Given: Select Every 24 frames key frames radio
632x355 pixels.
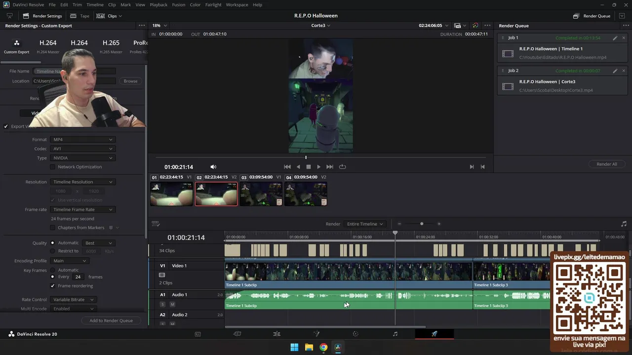Looking at the screenshot, I should pos(52,277).
